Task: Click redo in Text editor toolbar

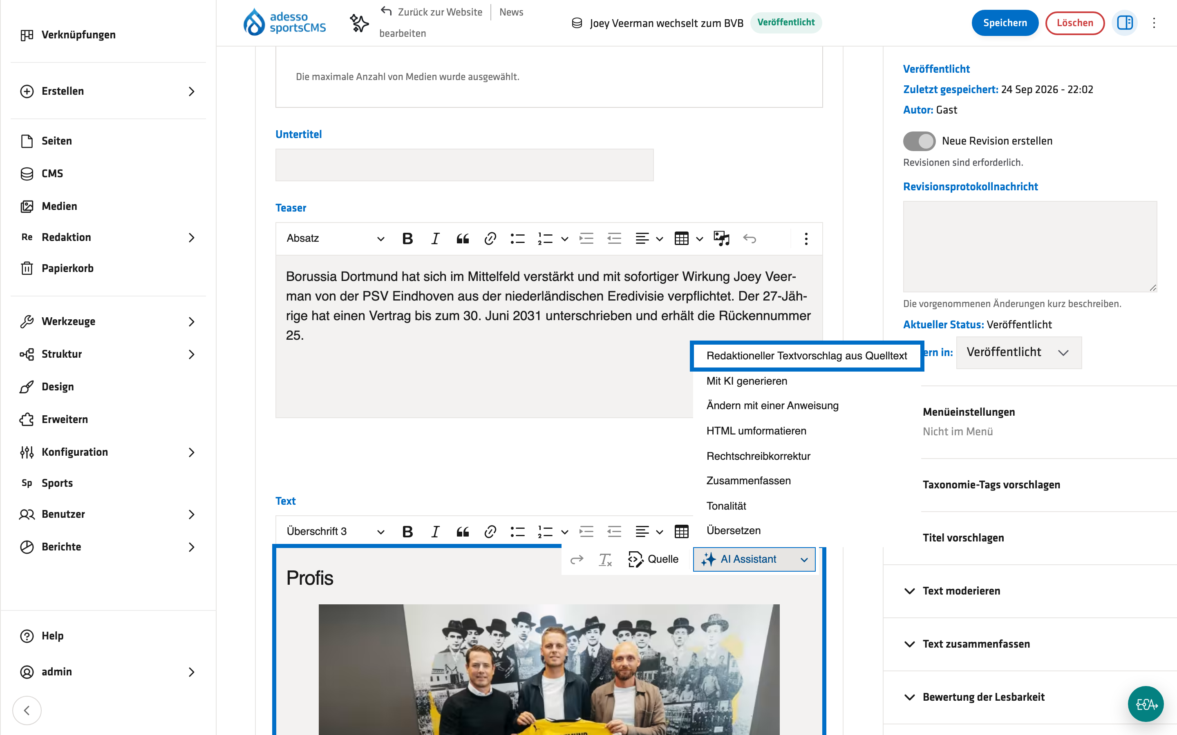Action: (577, 559)
